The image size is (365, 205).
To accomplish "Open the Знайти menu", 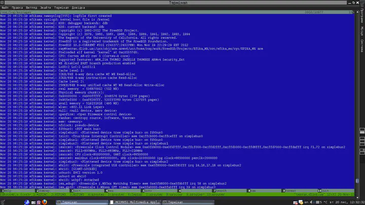I will 46,8.
